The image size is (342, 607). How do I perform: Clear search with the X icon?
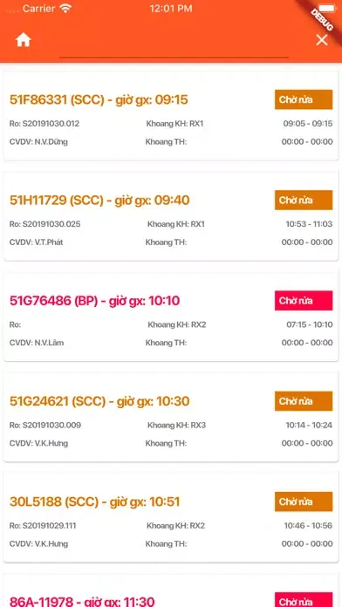point(321,40)
